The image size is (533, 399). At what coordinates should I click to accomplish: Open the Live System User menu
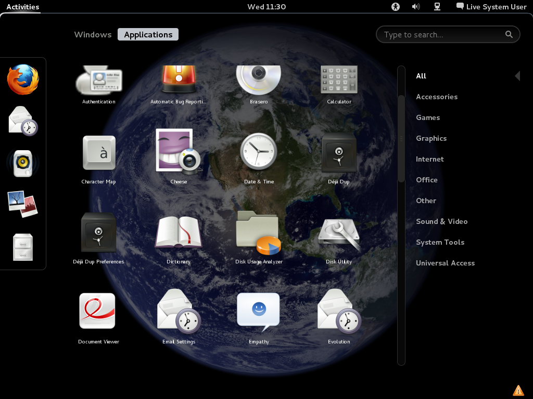[491, 6]
